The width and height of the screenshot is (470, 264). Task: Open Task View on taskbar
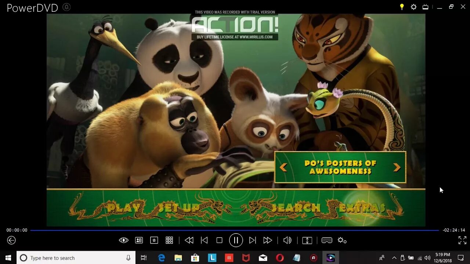(144, 258)
